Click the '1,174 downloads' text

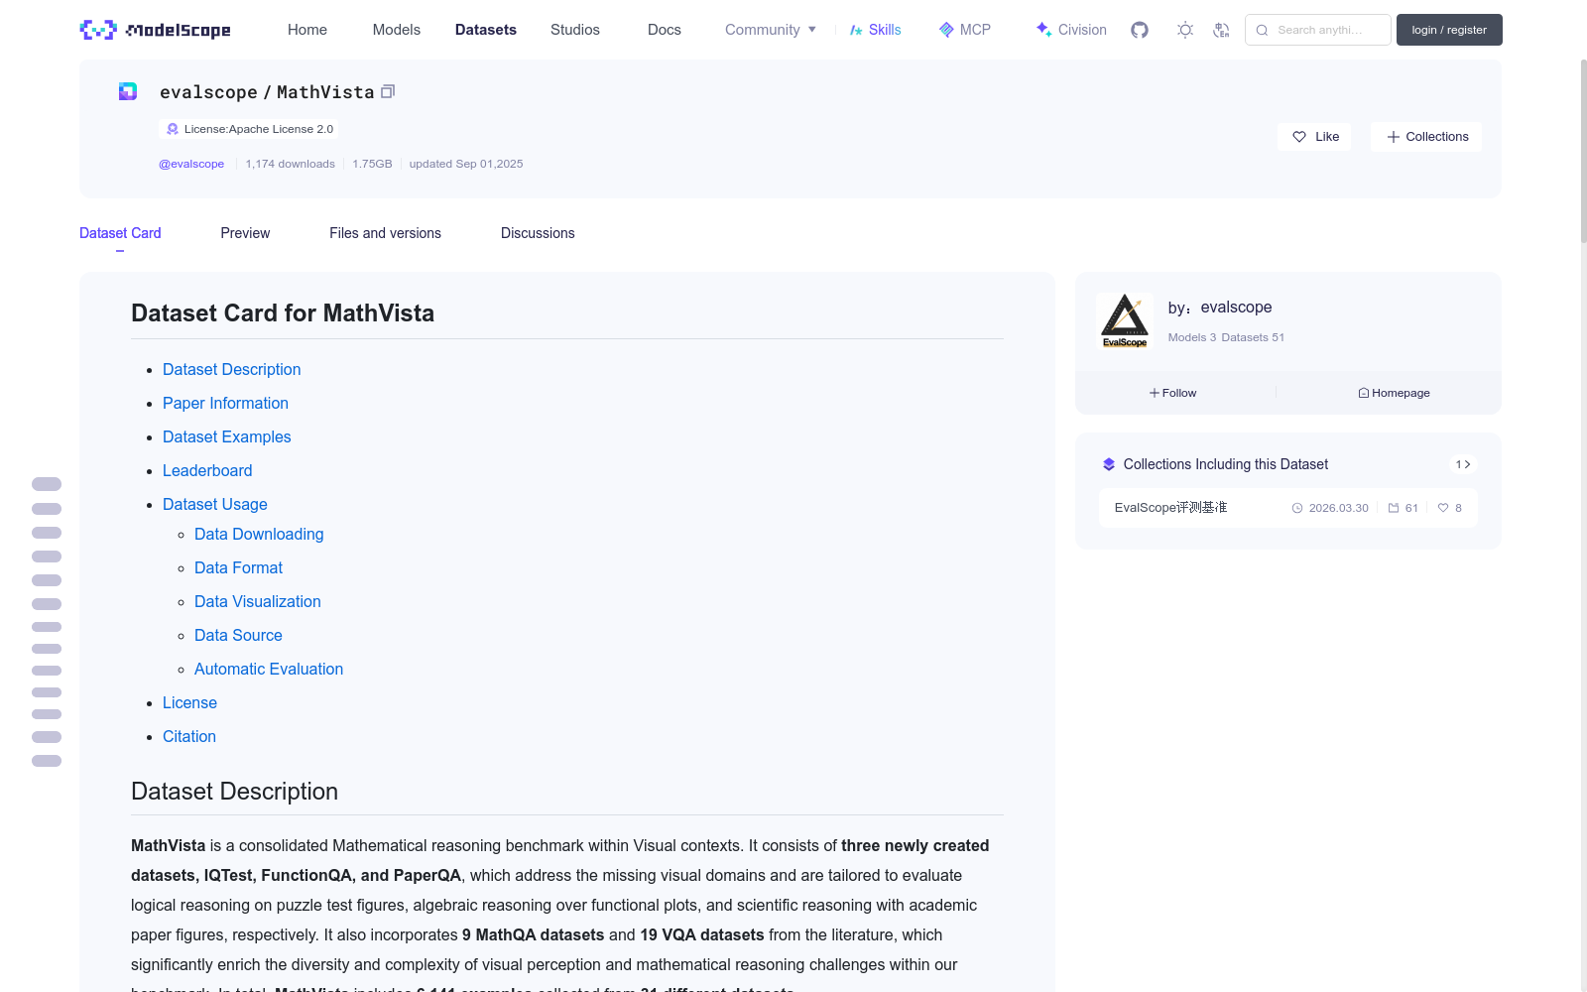291,164
